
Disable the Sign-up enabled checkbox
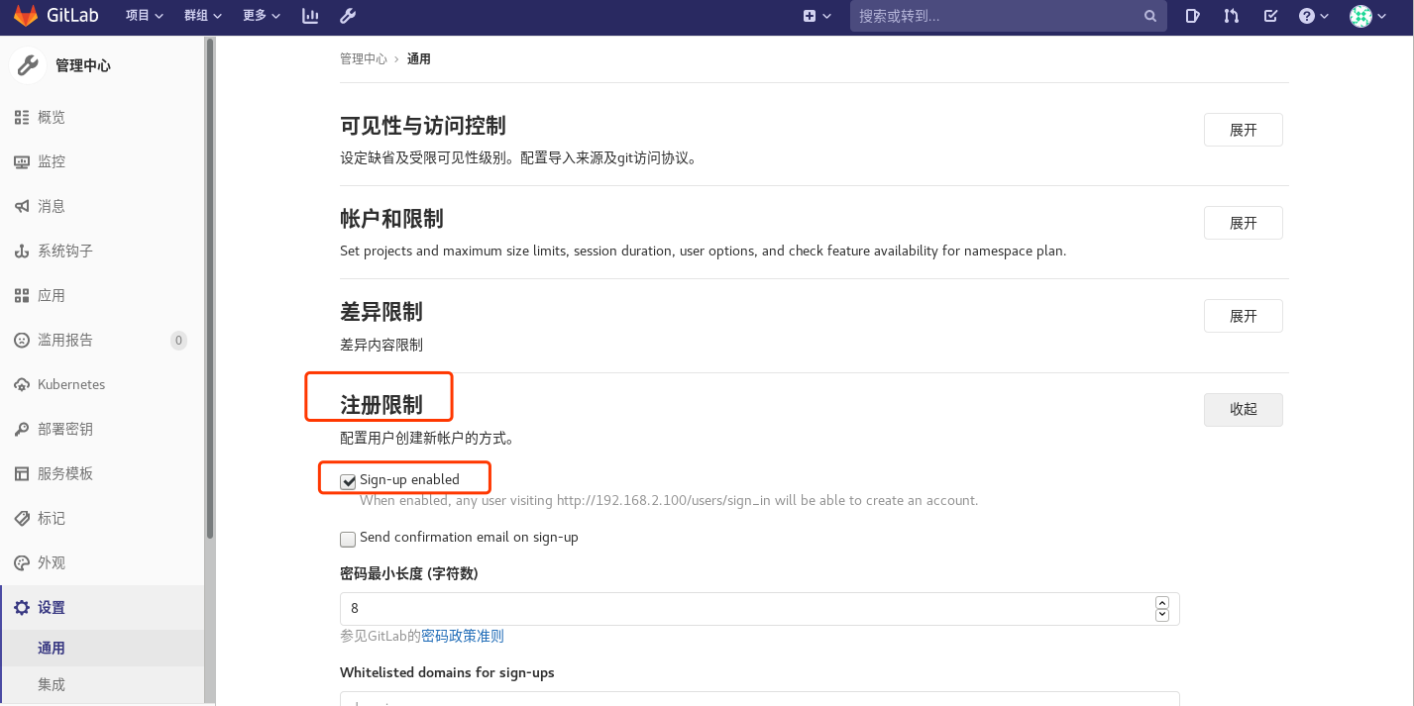(x=348, y=480)
